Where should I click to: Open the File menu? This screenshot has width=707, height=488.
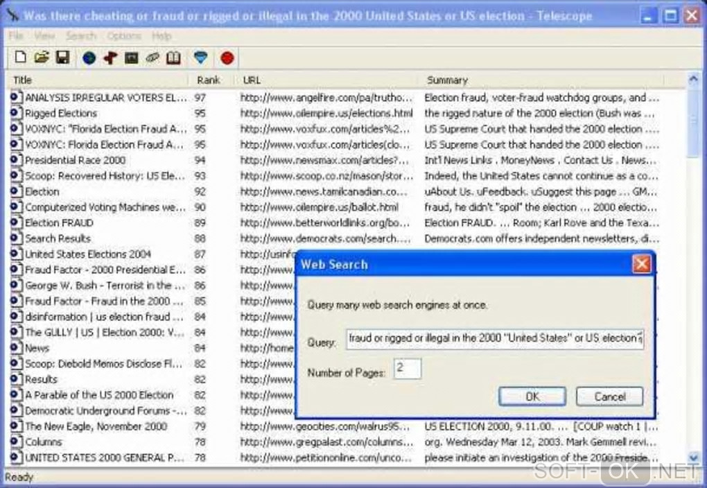point(15,35)
